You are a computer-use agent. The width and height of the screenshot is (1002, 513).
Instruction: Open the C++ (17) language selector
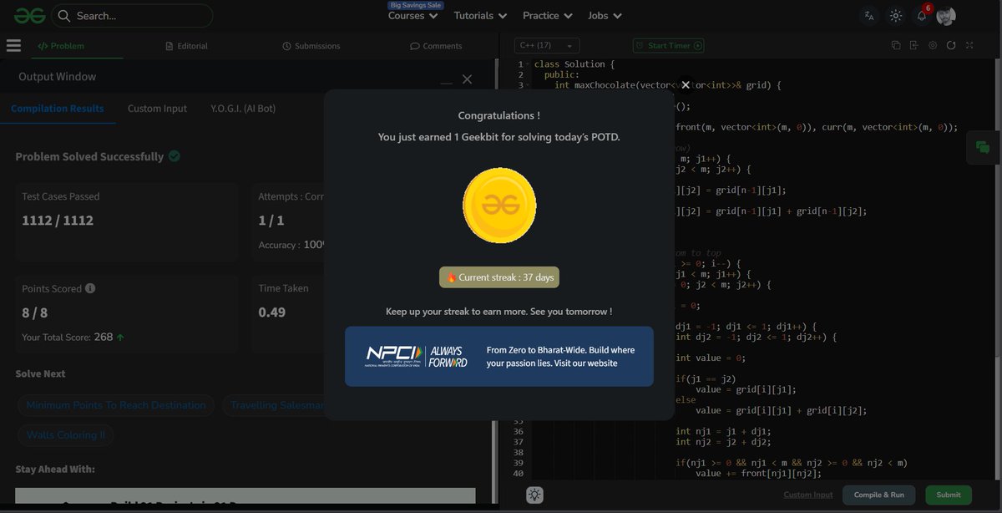[x=547, y=45]
